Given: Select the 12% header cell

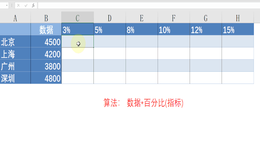Looking at the screenshot, I should (x=206, y=29).
